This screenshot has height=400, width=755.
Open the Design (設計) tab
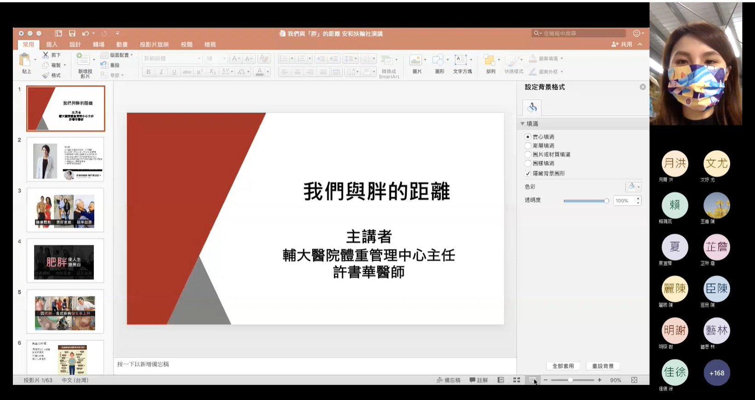[75, 45]
